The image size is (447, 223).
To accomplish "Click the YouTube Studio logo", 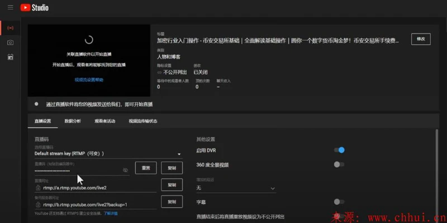I will (34, 8).
